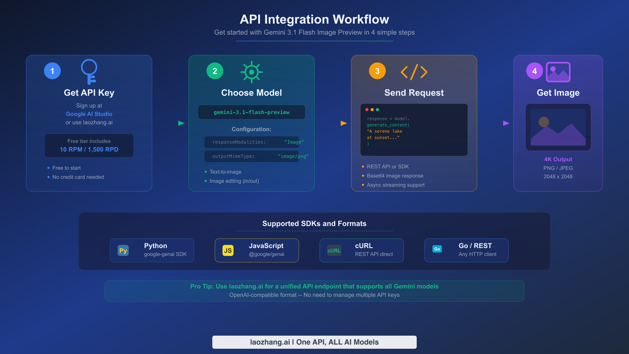
Task: Select step 3 orange circle badge
Action: [377, 71]
